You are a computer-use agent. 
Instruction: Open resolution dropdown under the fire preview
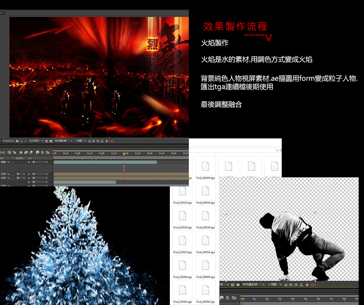[x=36, y=141]
